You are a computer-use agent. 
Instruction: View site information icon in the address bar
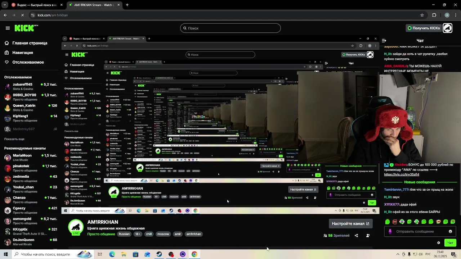tap(33, 15)
